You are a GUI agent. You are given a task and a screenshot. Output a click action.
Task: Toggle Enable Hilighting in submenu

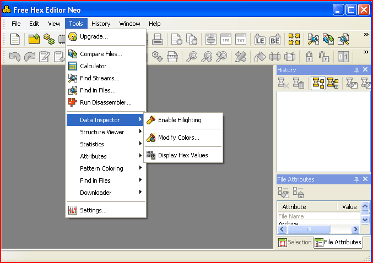(x=183, y=120)
